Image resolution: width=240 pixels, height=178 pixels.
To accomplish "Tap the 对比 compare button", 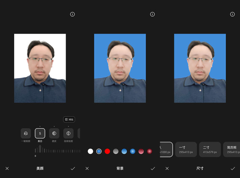I will pyautogui.click(x=69, y=120).
